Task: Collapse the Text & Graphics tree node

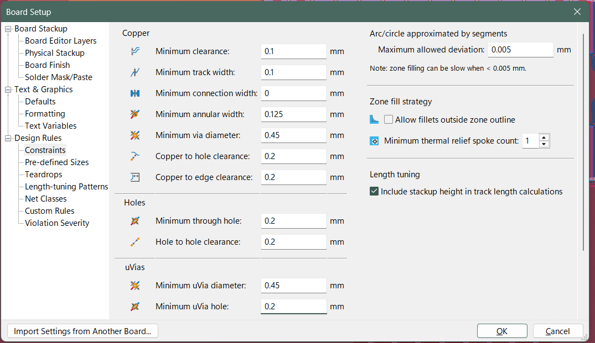Action: 8,89
